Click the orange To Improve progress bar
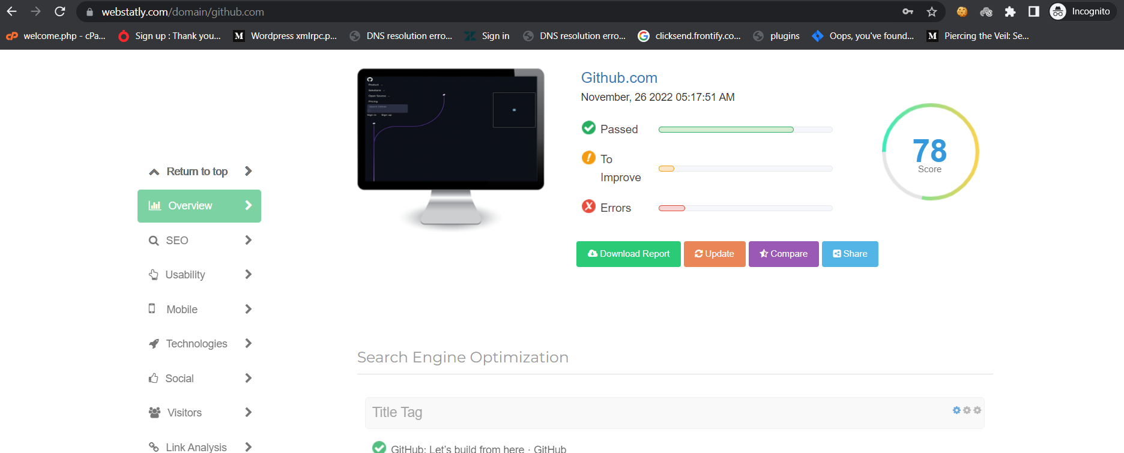 [x=746, y=169]
